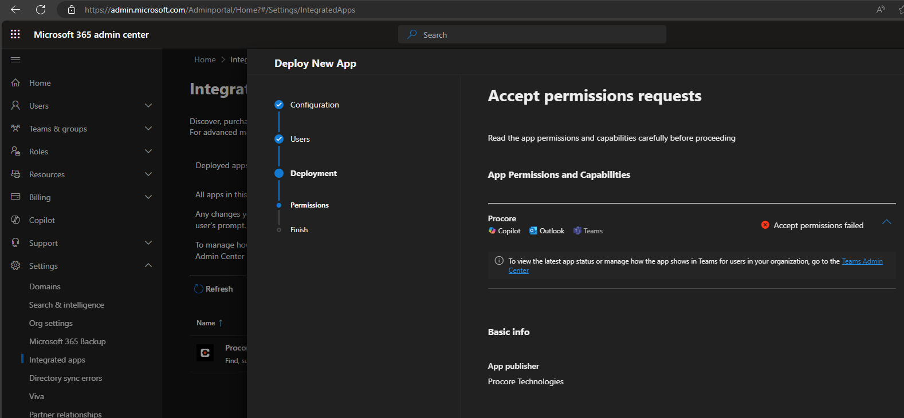Click the 'Deployed apps' tab text
The height and width of the screenshot is (418, 904).
click(x=221, y=165)
